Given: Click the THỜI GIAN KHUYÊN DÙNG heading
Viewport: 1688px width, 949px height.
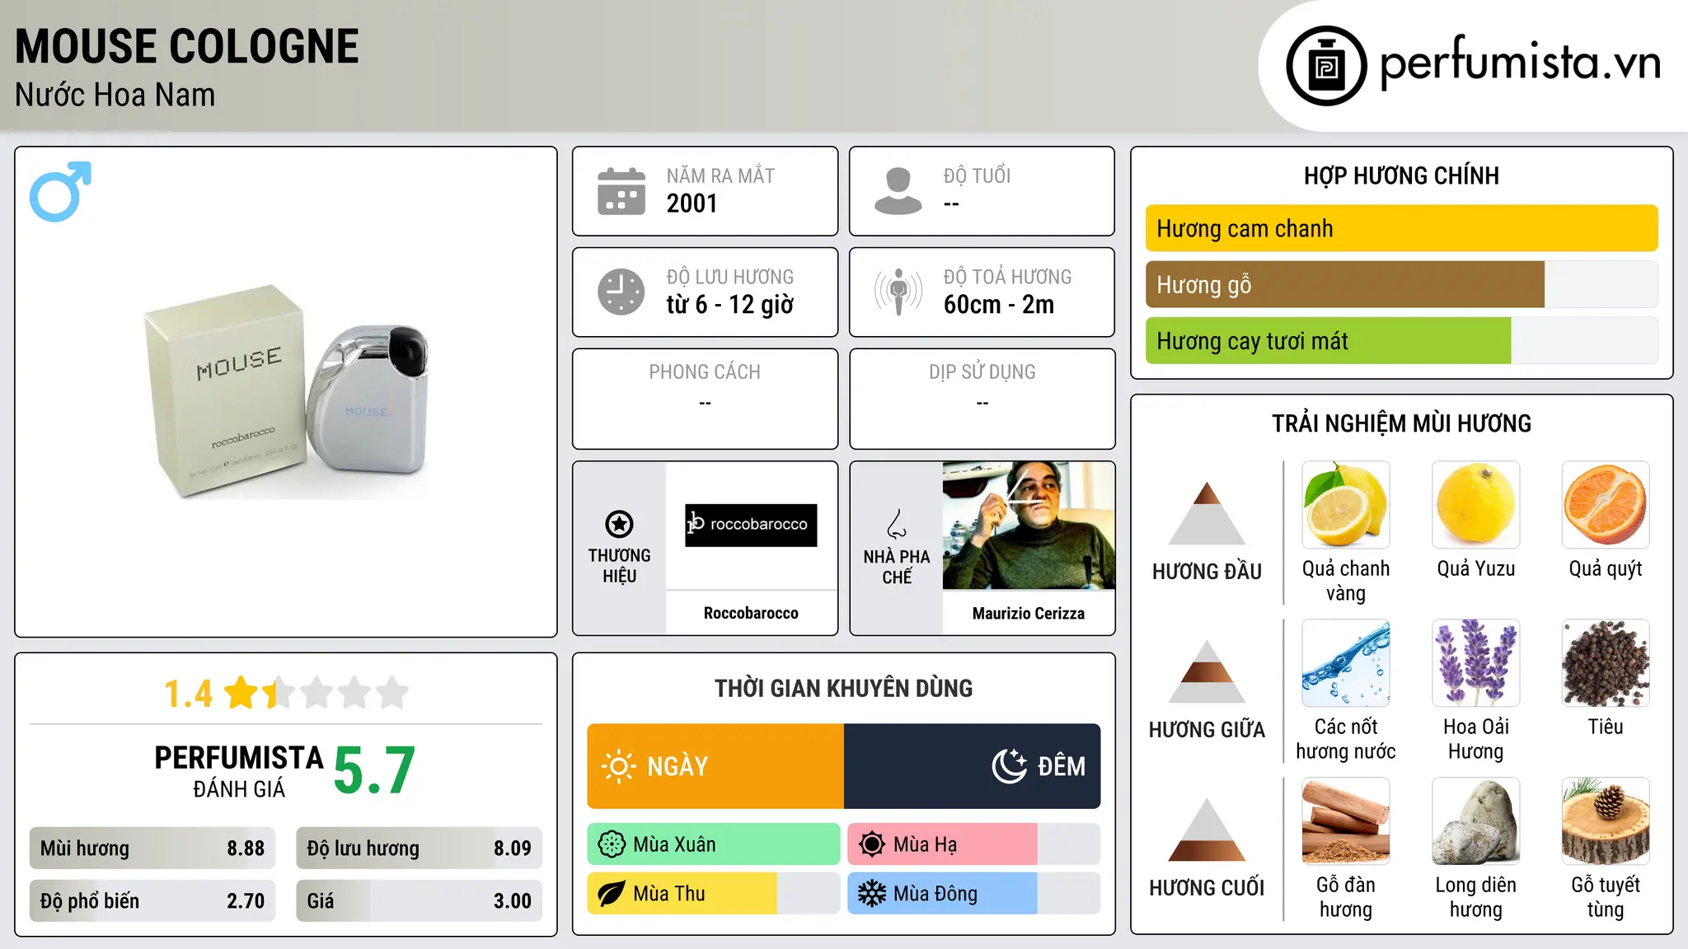Looking at the screenshot, I should pyautogui.click(x=844, y=688).
